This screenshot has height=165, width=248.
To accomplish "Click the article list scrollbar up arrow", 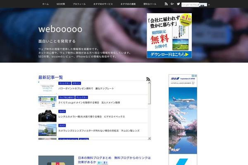I will coord(149,82).
